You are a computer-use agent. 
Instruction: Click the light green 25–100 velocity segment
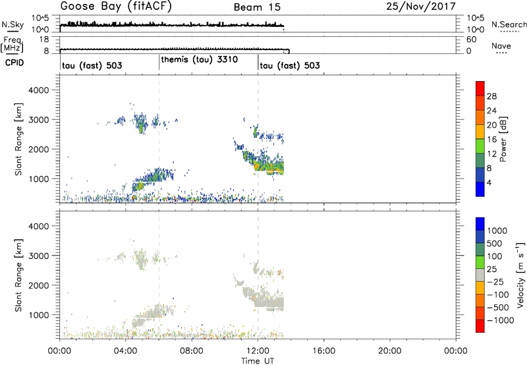pos(480,262)
